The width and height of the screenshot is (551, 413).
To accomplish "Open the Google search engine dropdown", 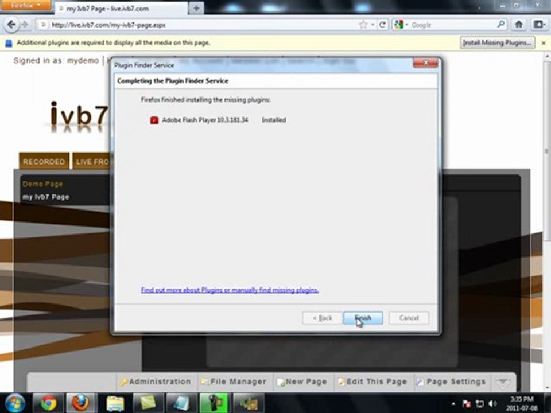I will 401,25.
